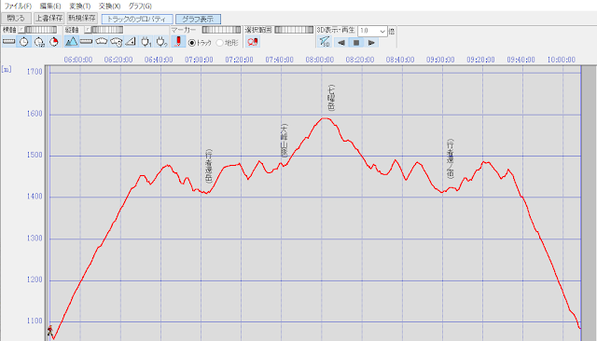Click the 09:00:00 time axis label
Viewport: 597px width, 341px height.
440,60
